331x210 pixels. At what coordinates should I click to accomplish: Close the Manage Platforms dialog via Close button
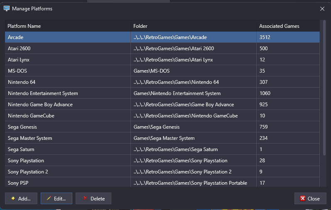pyautogui.click(x=310, y=198)
